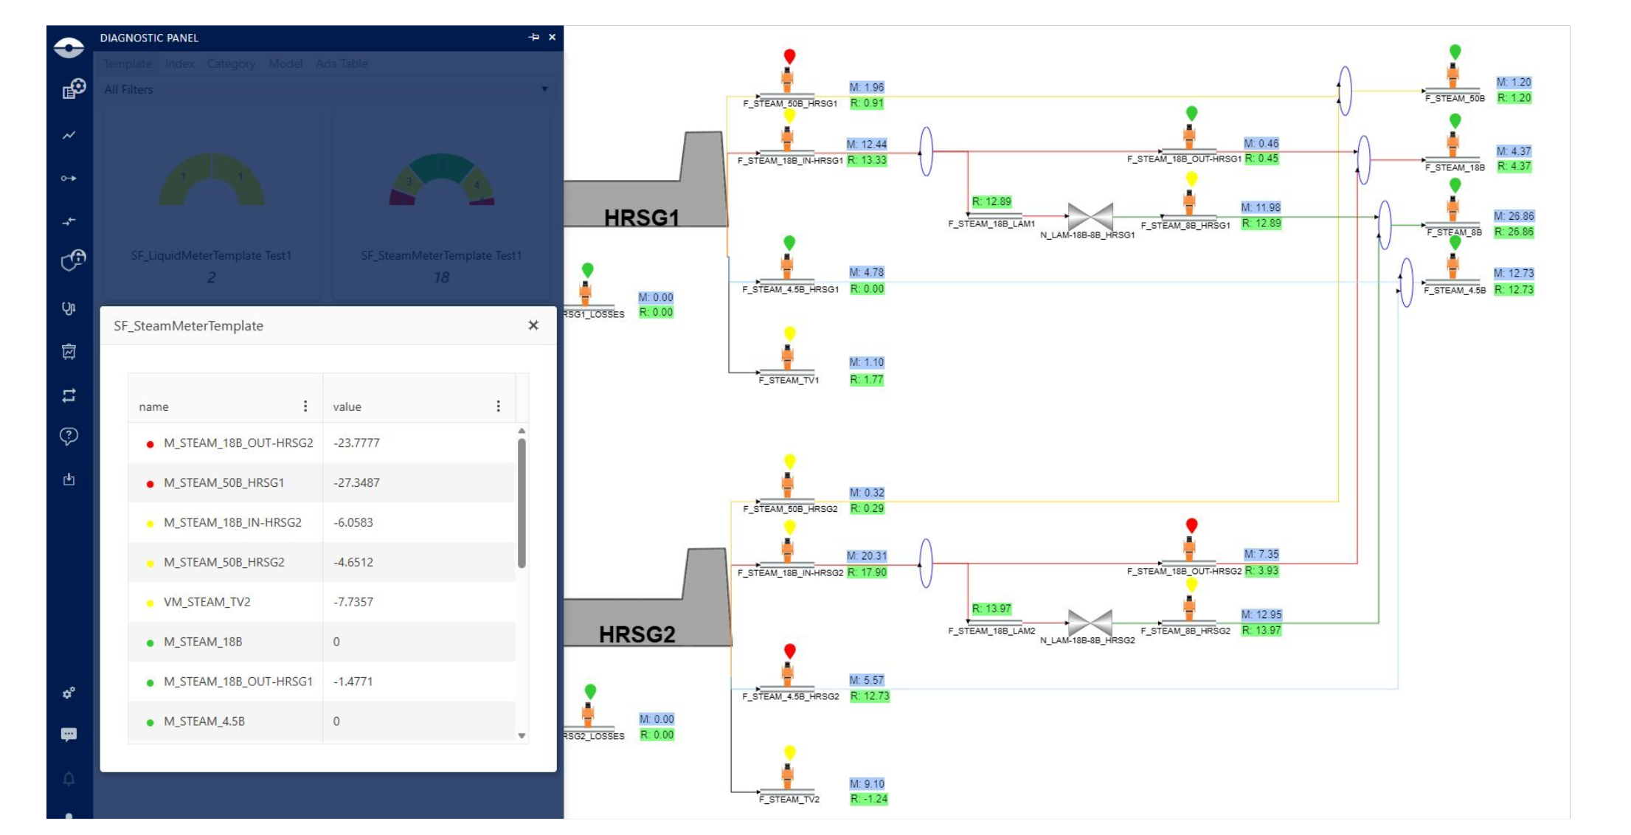The width and height of the screenshot is (1631, 835).
Task: Pin the Diagnostic Panel with pin icon
Action: coord(534,37)
